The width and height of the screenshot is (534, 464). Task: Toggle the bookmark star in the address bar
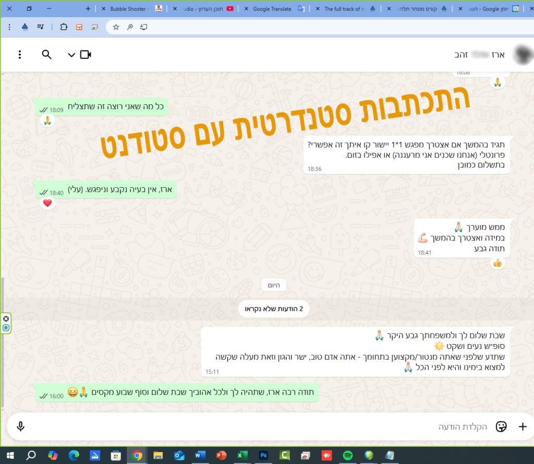point(116,27)
